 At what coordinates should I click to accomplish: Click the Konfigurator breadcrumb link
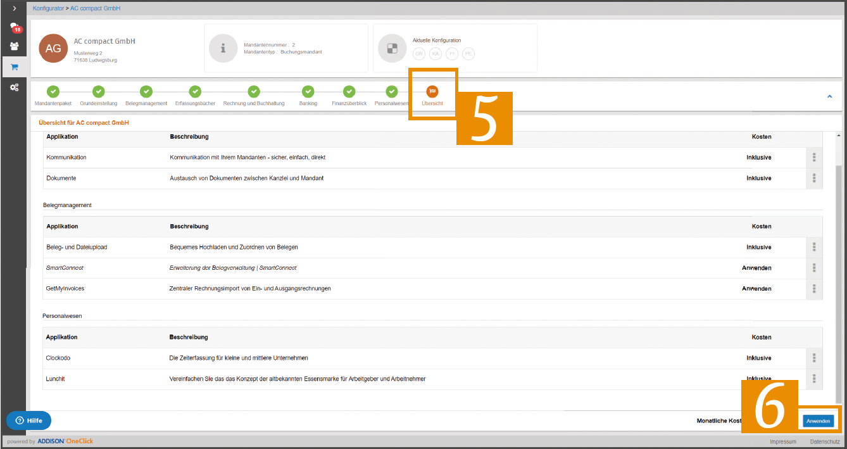point(48,8)
